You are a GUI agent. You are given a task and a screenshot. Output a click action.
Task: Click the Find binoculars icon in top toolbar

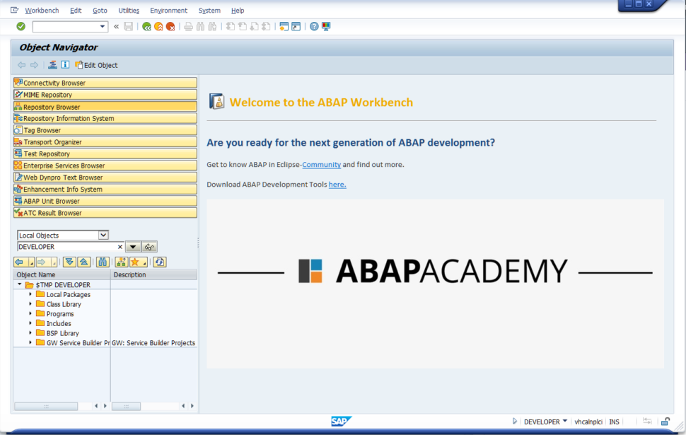point(200,27)
